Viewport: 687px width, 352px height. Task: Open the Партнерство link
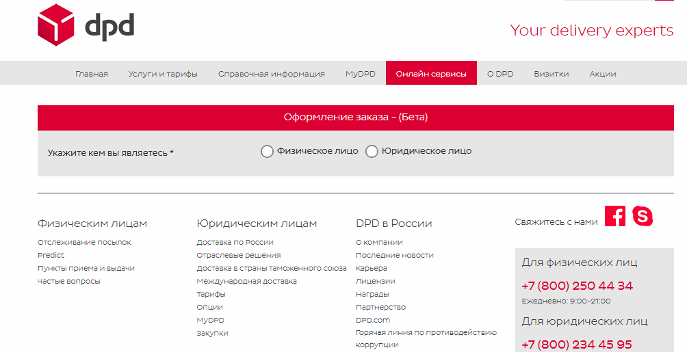point(380,308)
